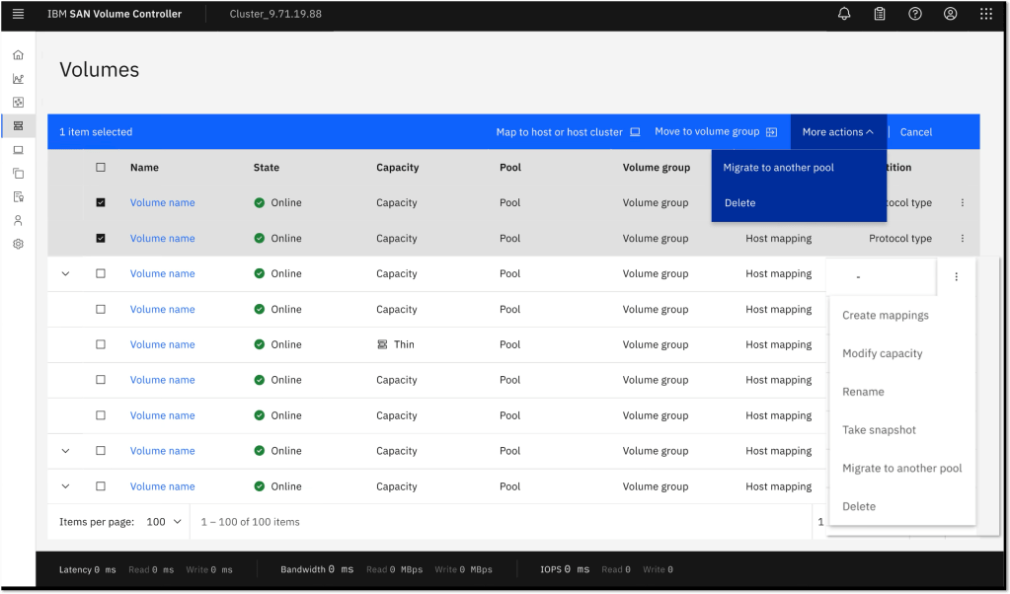This screenshot has width=1010, height=594.
Task: Uncheck the first selected volume checkbox
Action: tap(101, 203)
